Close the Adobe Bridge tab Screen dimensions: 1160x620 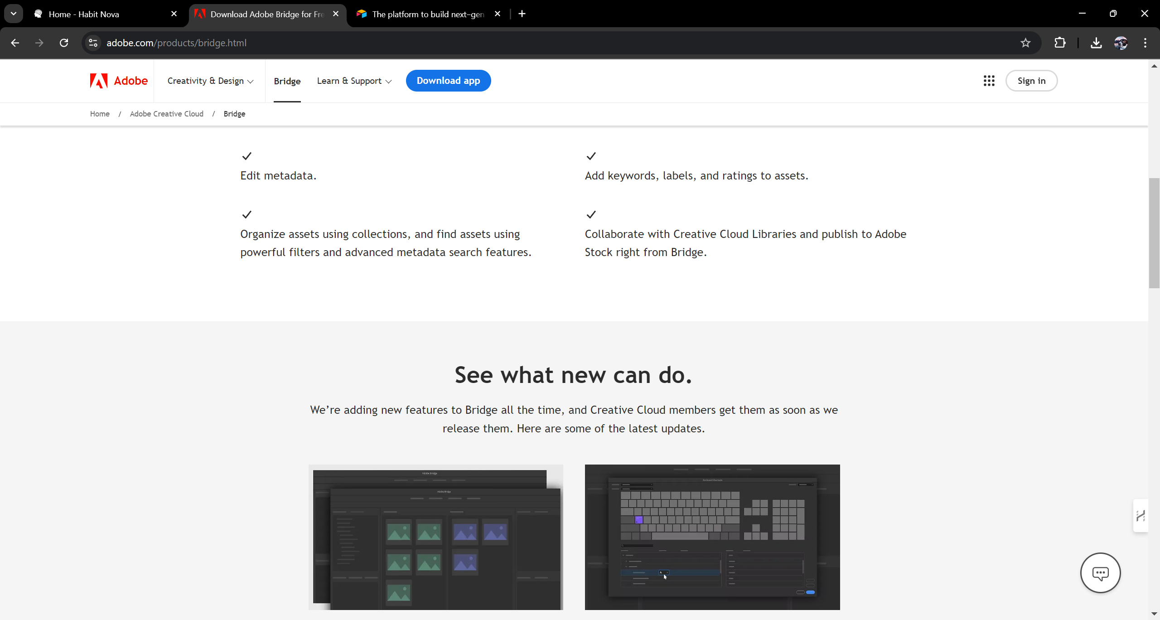[x=336, y=14]
